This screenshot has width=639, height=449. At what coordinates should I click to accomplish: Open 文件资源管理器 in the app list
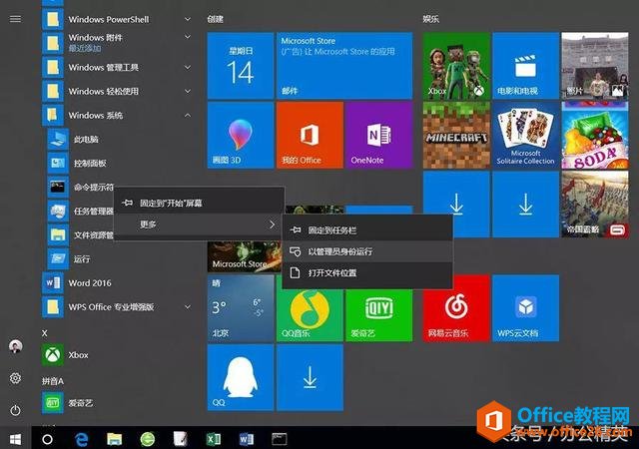tap(80, 235)
